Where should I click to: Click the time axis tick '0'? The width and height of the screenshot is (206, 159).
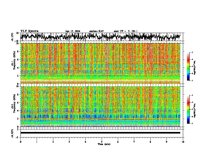pos(21,142)
